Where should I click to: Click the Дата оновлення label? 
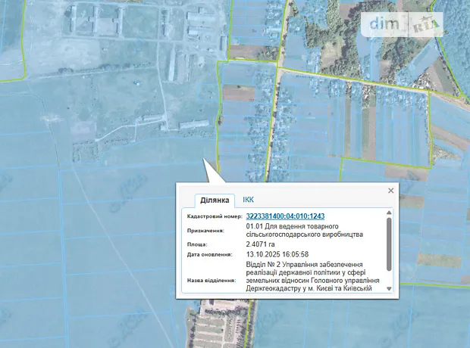(210, 255)
